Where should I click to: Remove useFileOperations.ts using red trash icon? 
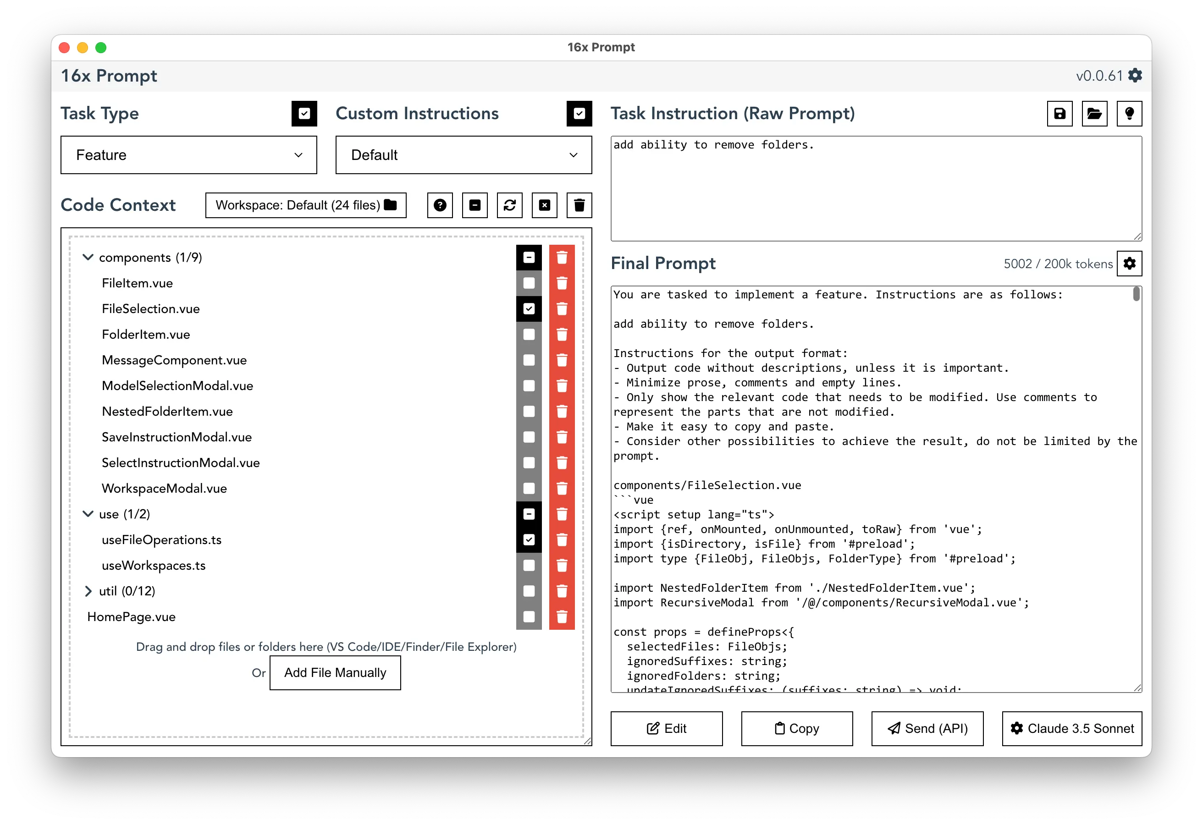pyautogui.click(x=562, y=540)
